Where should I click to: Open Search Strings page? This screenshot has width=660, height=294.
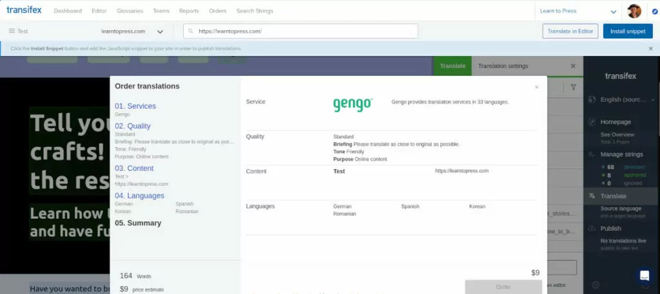coord(255,11)
